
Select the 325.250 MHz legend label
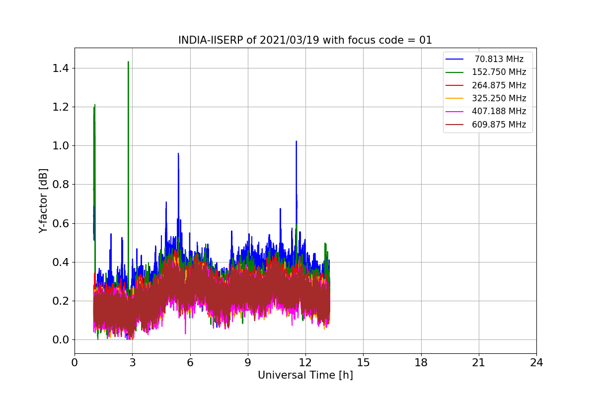point(499,98)
